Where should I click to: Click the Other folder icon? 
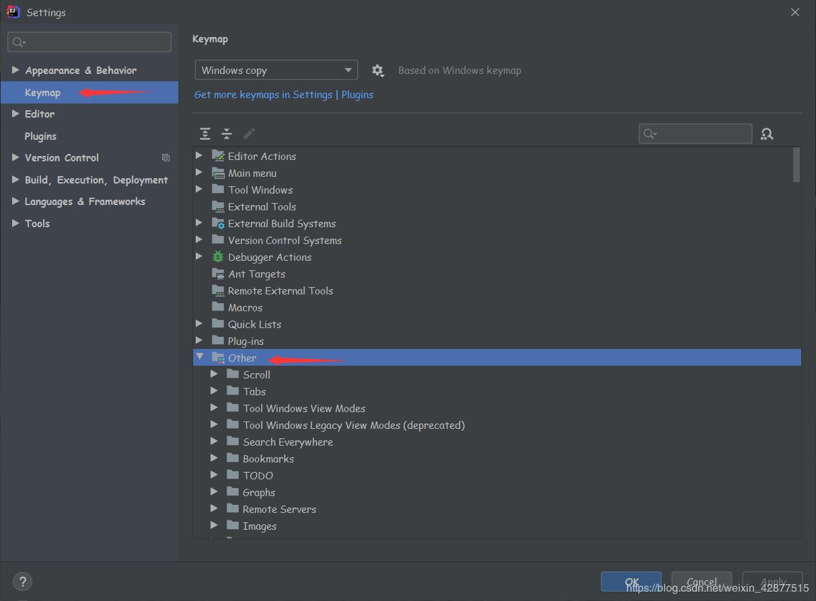pos(218,358)
